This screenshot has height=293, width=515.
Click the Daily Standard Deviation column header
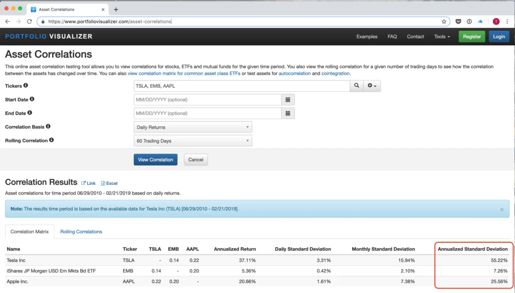(x=303, y=249)
